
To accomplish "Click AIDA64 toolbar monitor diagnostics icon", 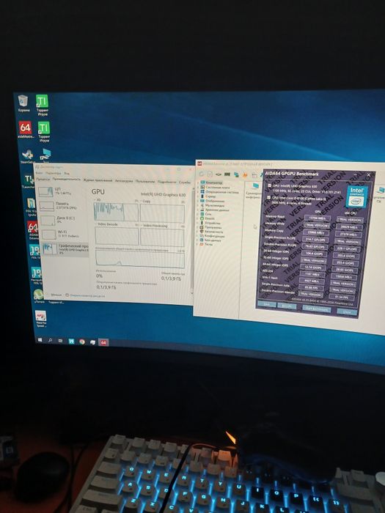I will (236, 174).
